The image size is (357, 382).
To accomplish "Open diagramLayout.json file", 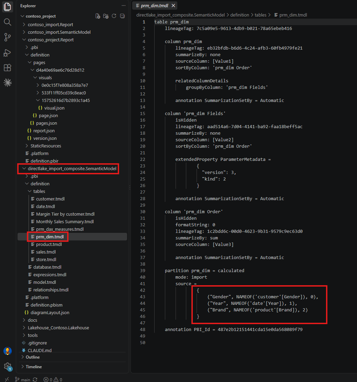I will [50, 312].
